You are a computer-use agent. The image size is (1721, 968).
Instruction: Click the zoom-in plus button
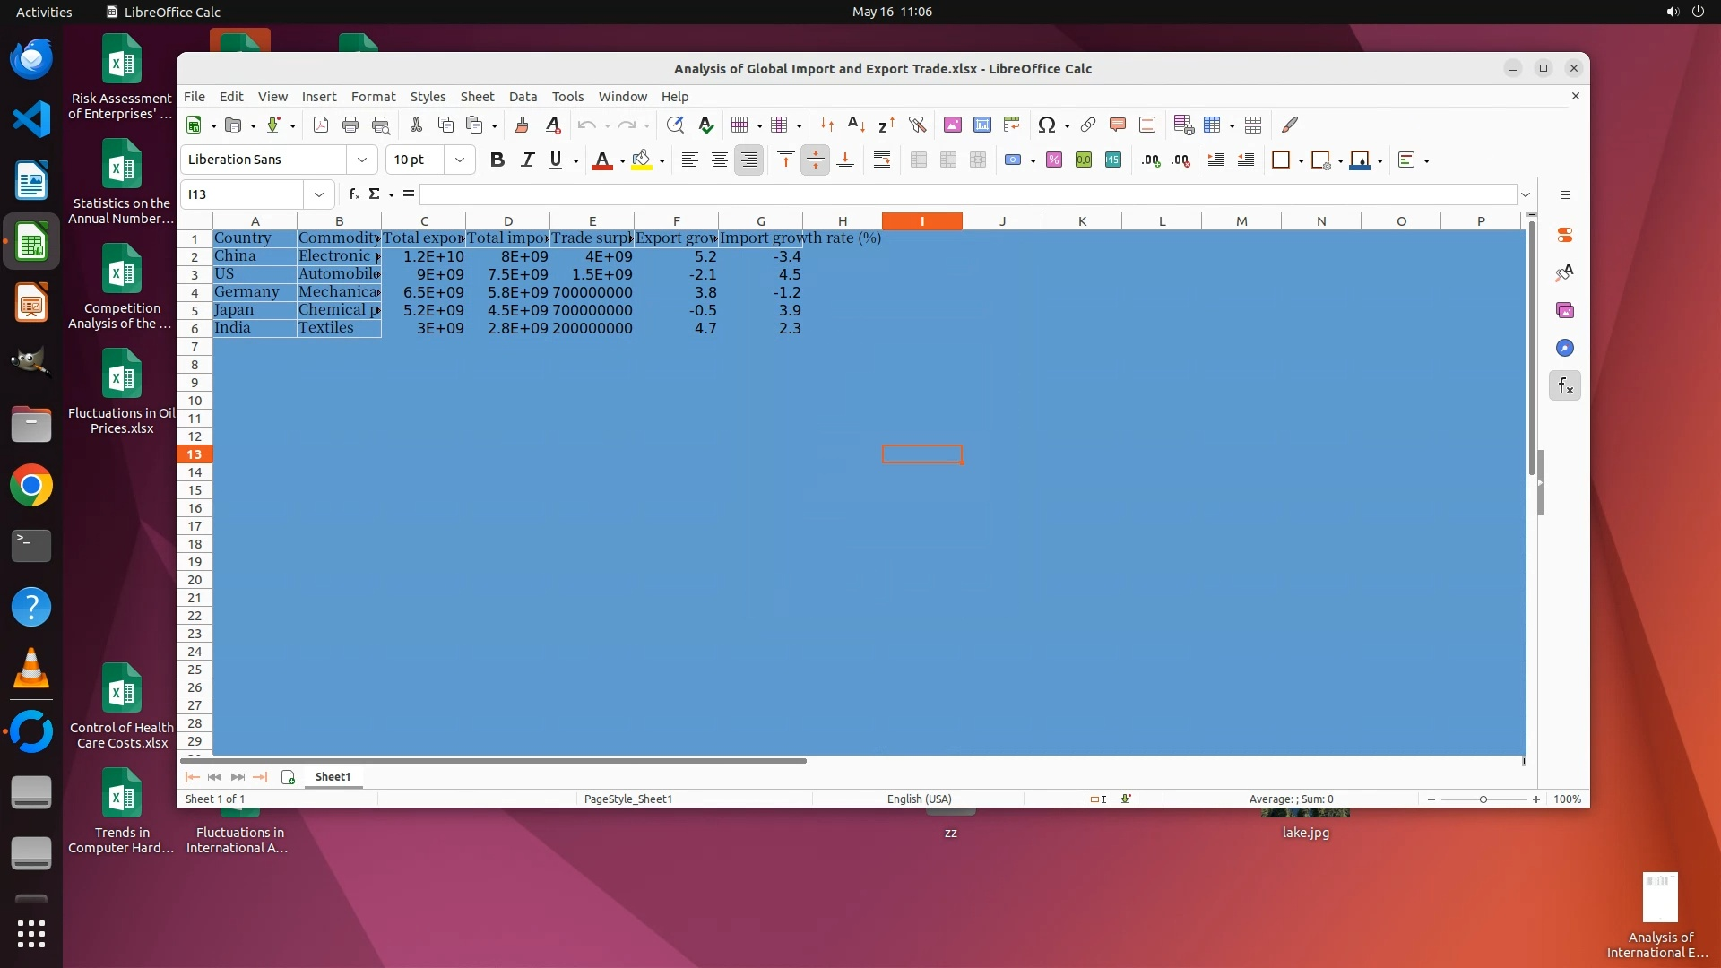pos(1536,799)
